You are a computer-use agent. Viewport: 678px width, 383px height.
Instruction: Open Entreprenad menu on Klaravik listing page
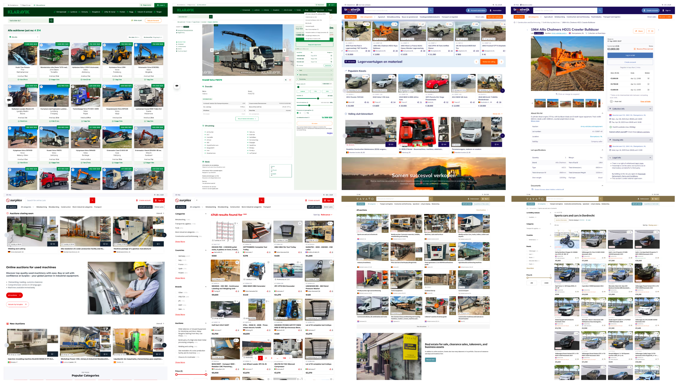click(60, 12)
